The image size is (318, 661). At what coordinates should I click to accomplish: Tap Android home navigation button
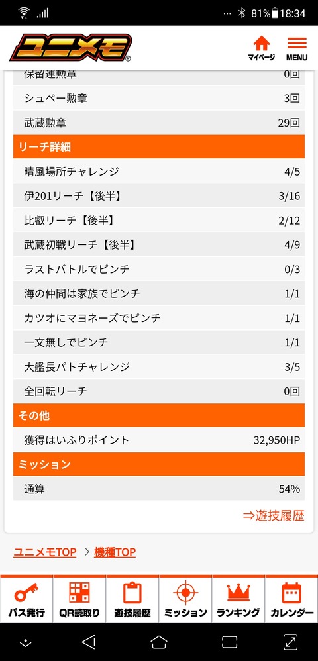pos(158,642)
